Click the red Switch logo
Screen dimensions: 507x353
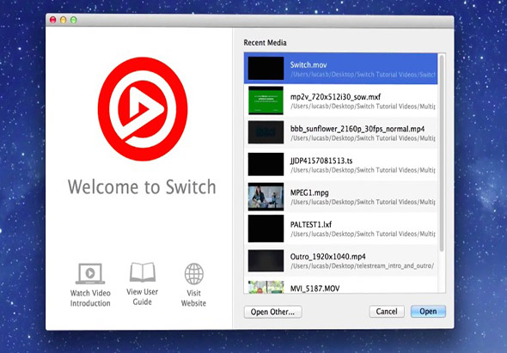point(143,109)
